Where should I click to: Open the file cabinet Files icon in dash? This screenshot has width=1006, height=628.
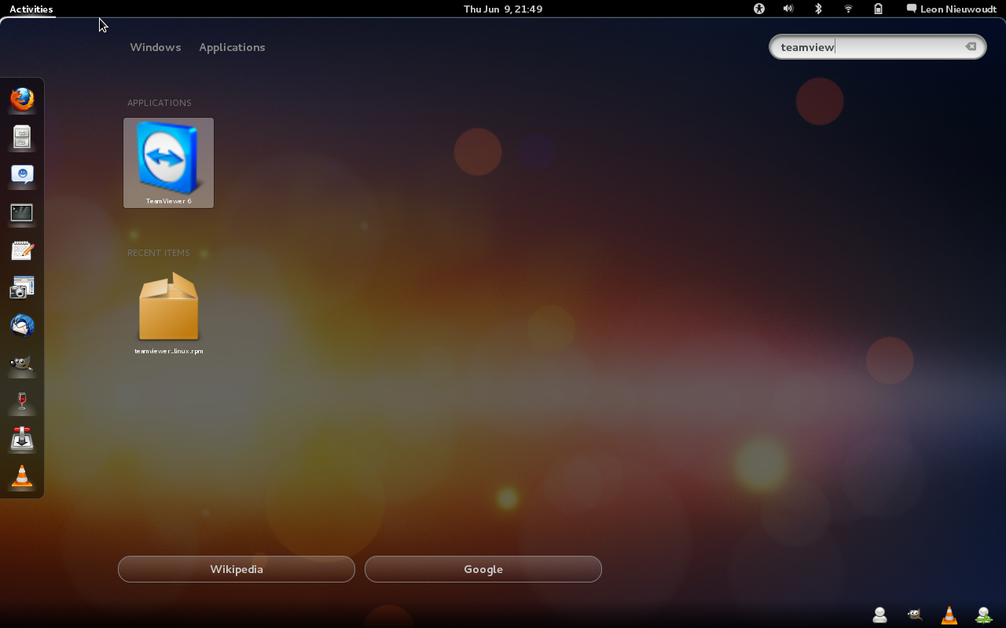[x=22, y=137]
